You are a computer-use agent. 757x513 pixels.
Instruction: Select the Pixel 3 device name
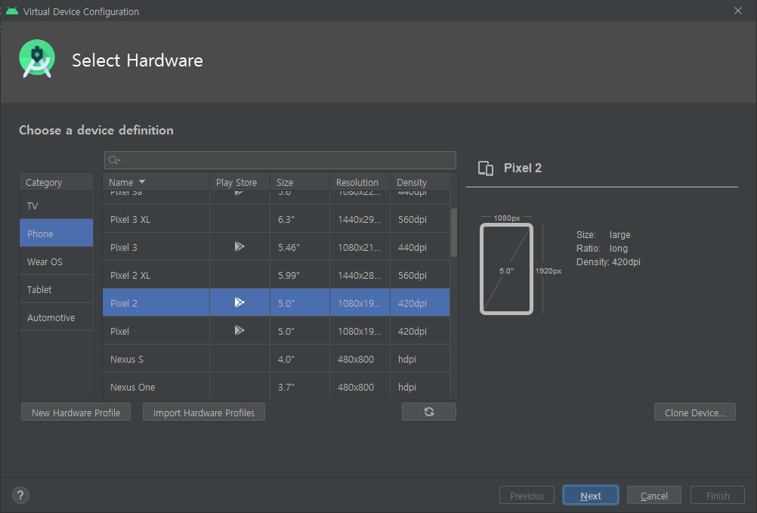click(x=124, y=247)
